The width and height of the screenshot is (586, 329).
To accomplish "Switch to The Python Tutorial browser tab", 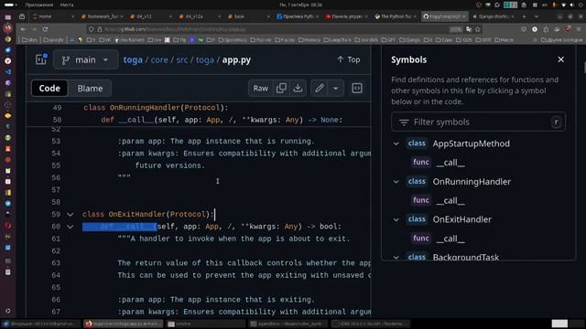I will [396, 16].
